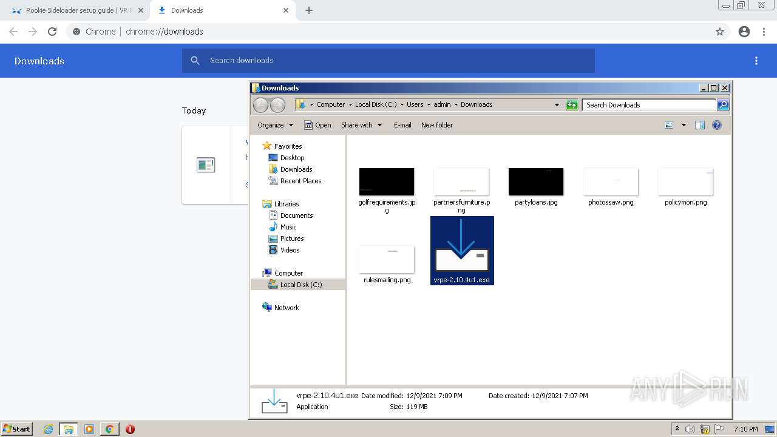Close the Rookie Sideloader tab
Screen dimensions: 777x437
(x=141, y=10)
